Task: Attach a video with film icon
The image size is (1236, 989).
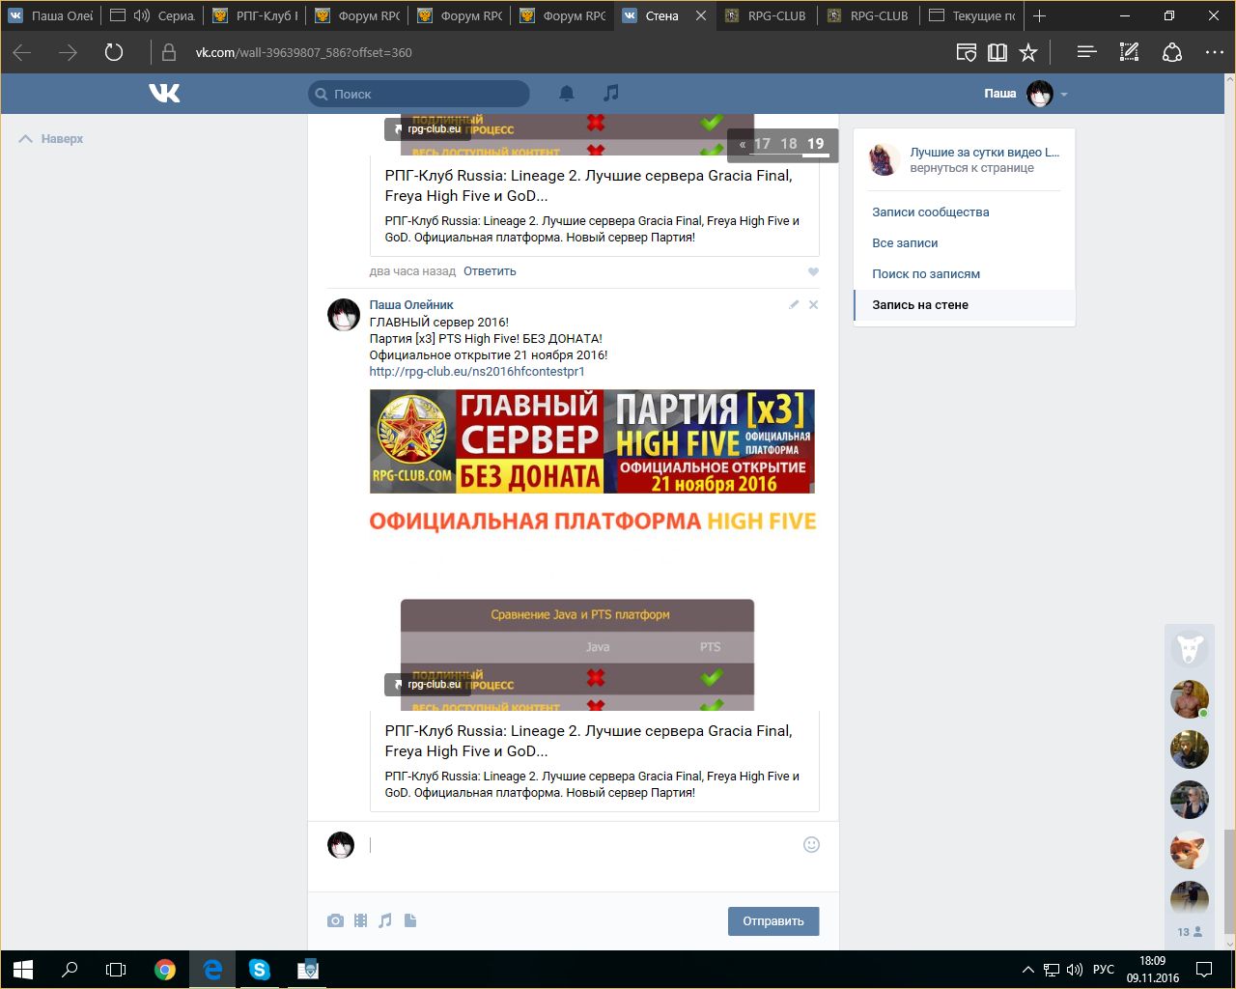Action: coord(360,920)
